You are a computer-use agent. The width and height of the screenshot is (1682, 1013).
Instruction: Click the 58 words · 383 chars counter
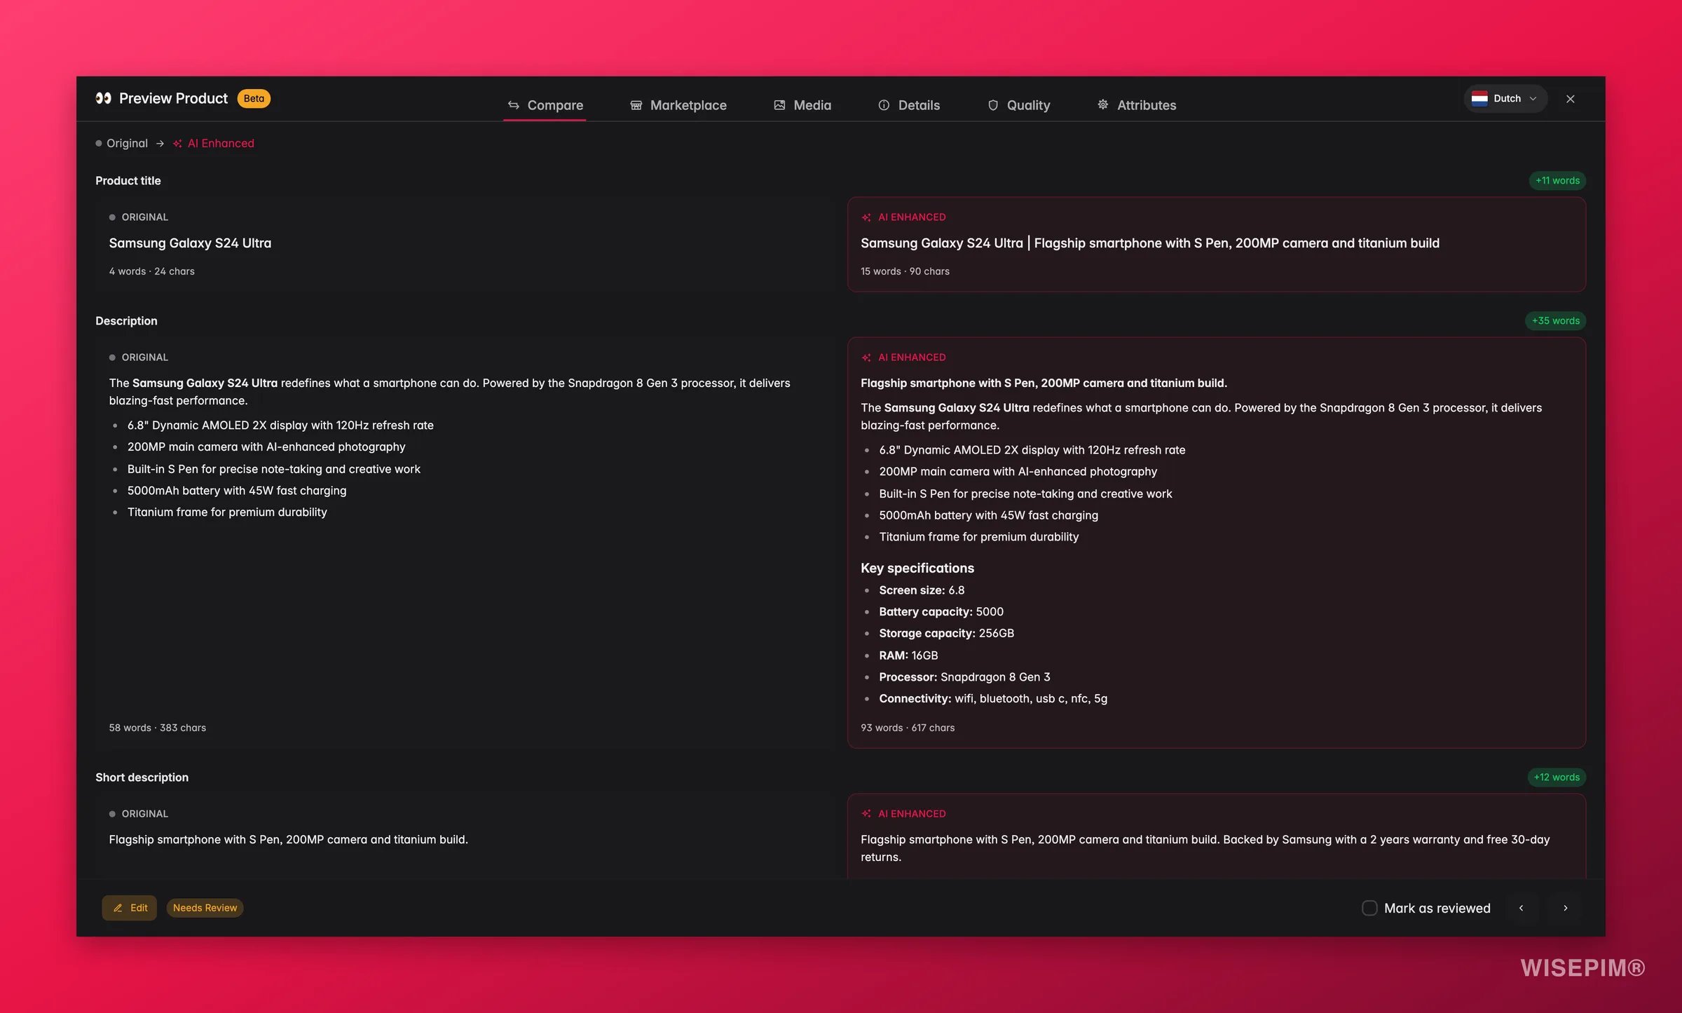click(158, 728)
